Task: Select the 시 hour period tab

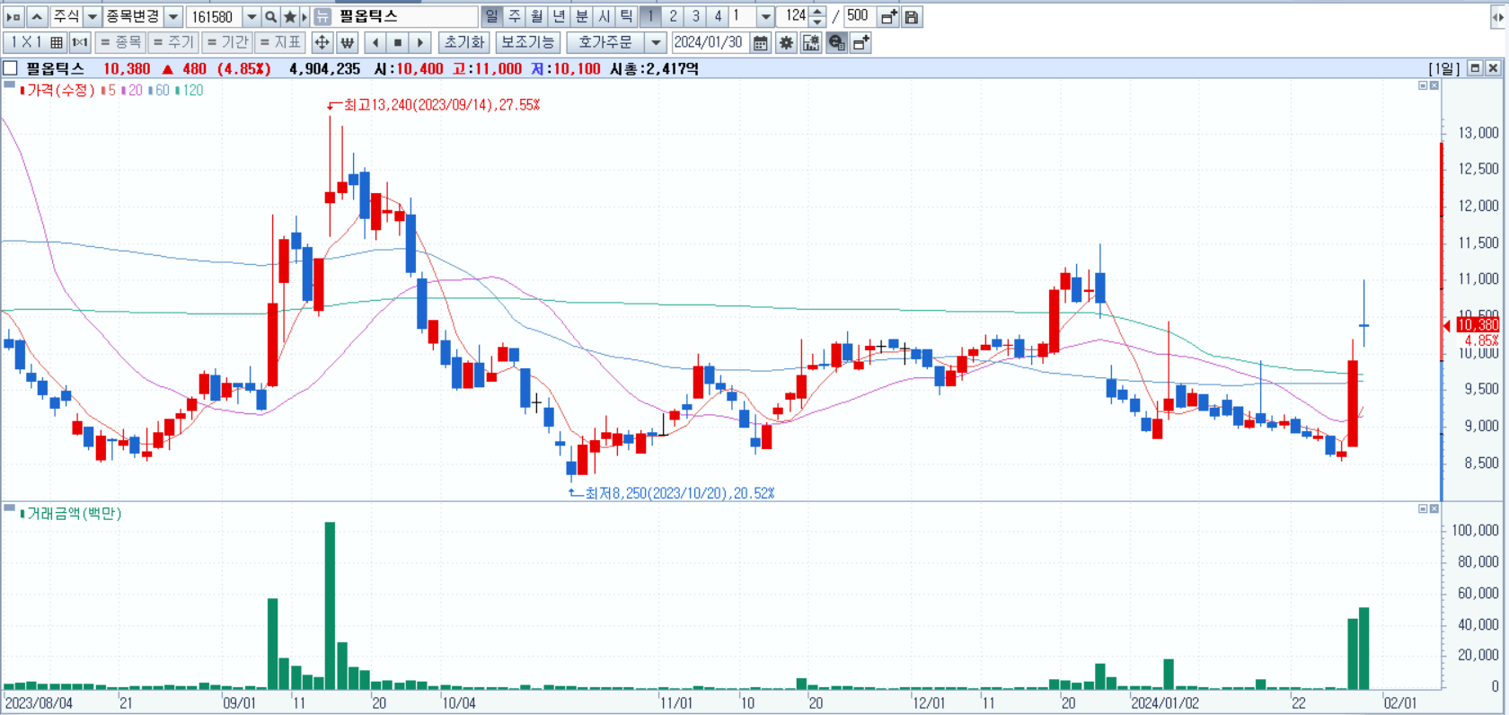Action: click(604, 16)
